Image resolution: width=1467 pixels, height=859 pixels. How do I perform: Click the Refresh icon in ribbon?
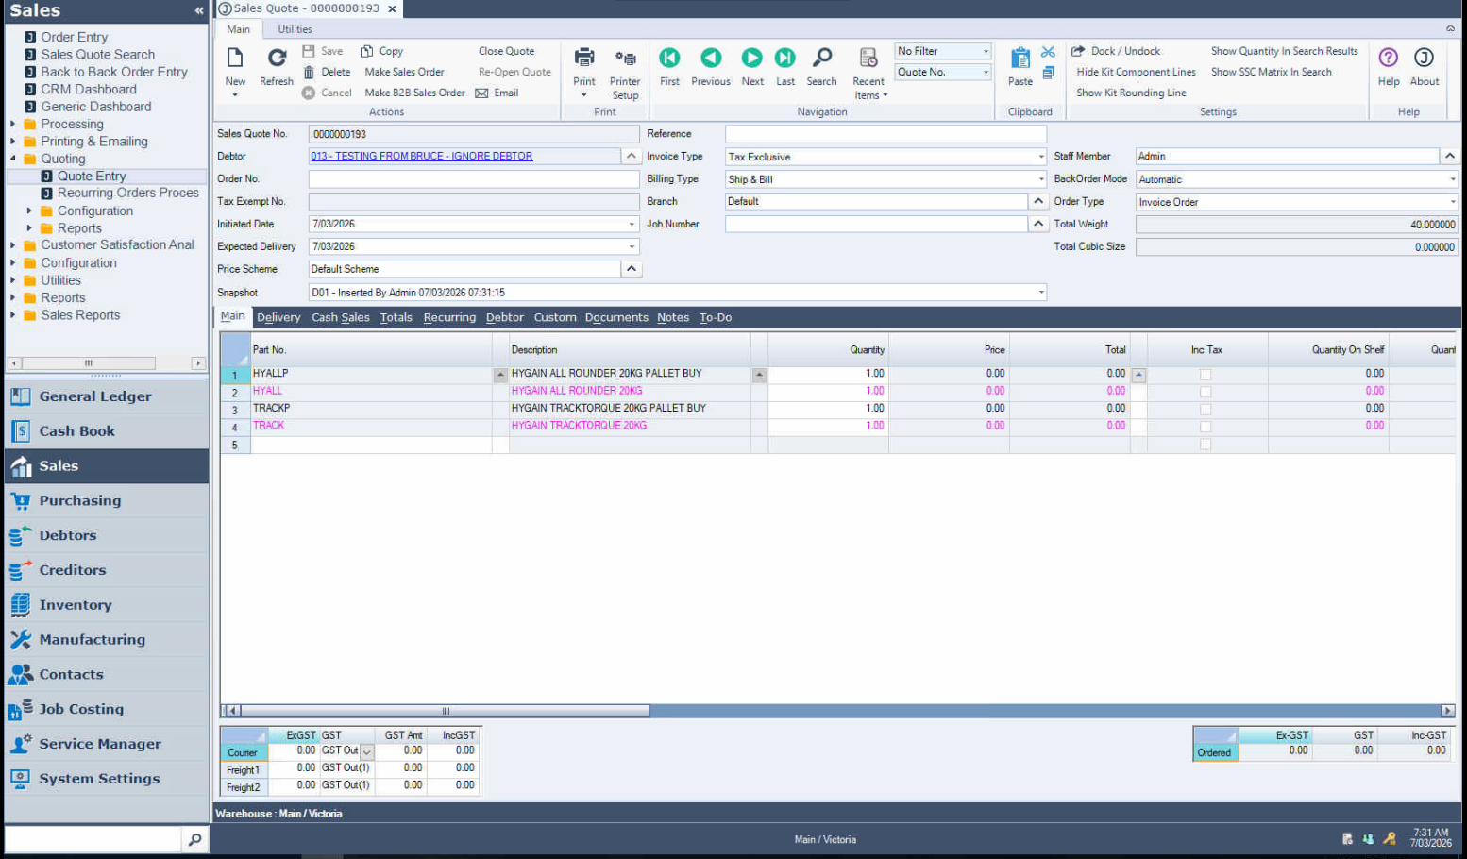pos(277,59)
